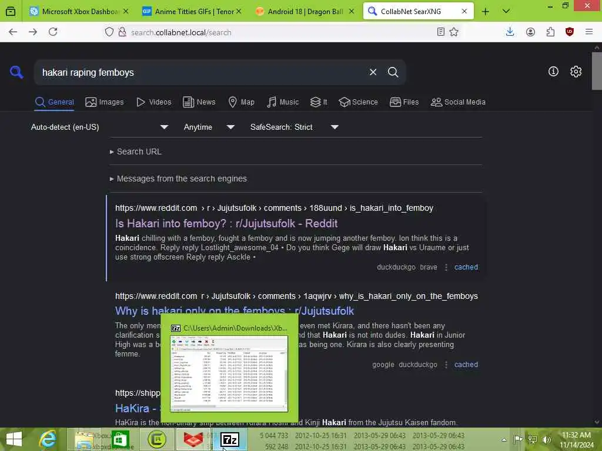Click the SearXNG logo beside search box
This screenshot has width=602, height=451.
point(16,72)
